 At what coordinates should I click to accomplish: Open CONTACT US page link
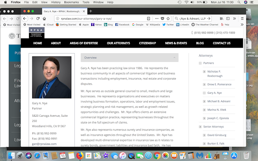[222, 43]
